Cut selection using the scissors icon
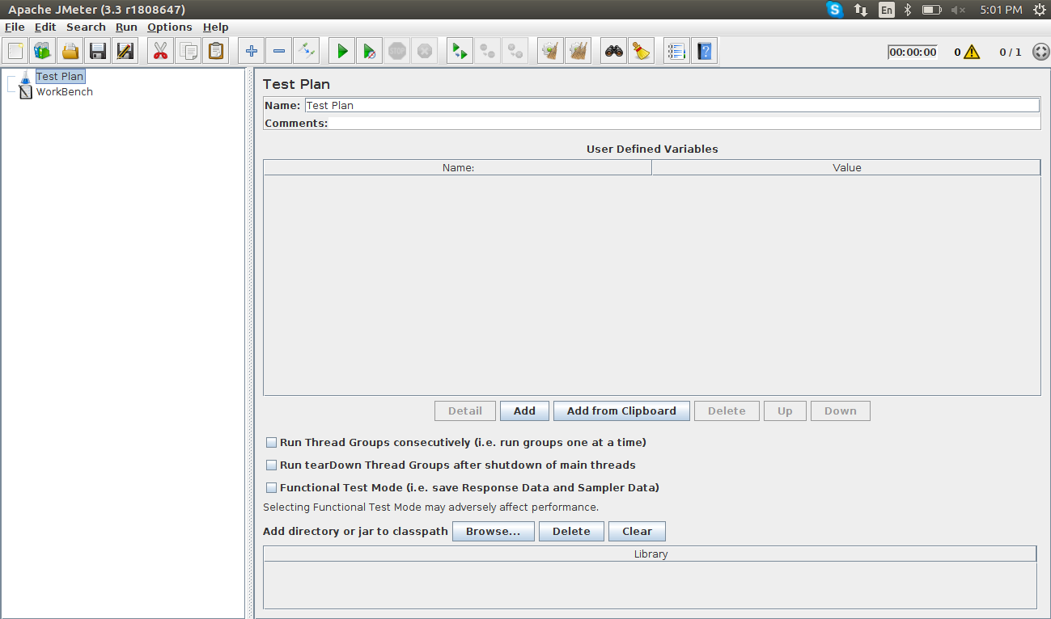The image size is (1051, 619). click(160, 52)
